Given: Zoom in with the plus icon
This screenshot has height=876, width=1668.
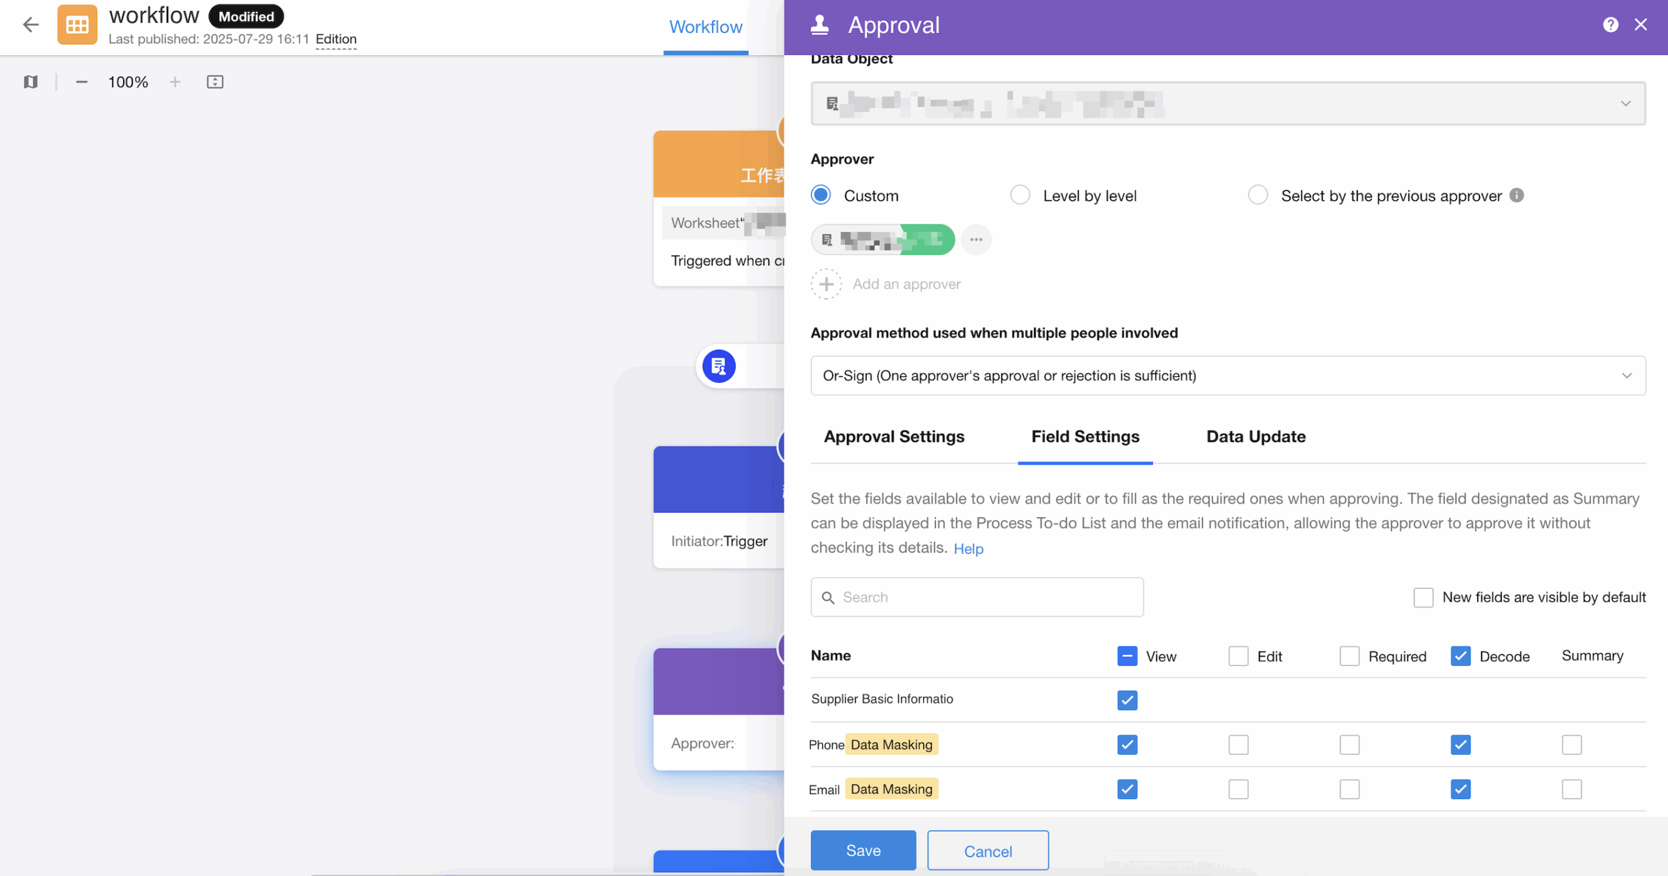Looking at the screenshot, I should [175, 82].
